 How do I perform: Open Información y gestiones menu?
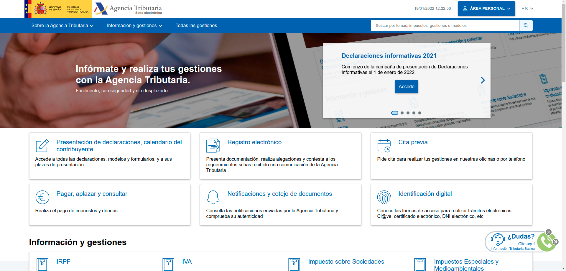click(134, 26)
